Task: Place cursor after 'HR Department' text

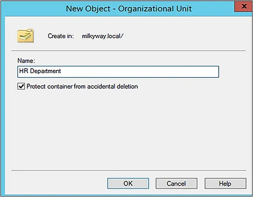Action: click(x=61, y=71)
